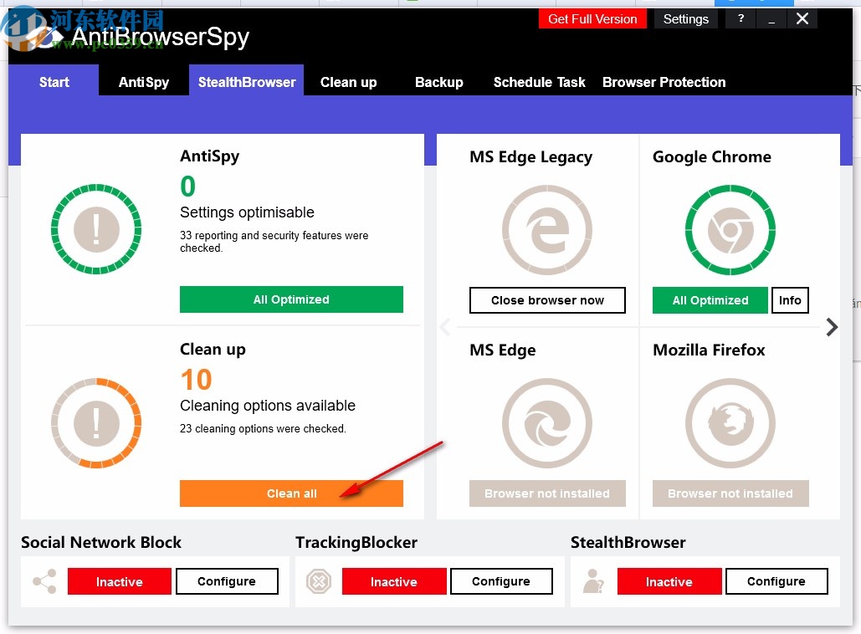Image resolution: width=861 pixels, height=634 pixels.
Task: Expand the next browser panel with right arrow
Action: point(832,327)
